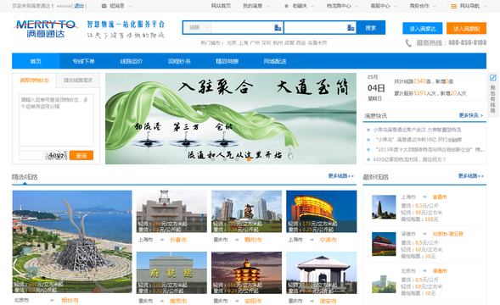500x305 pixels.
Task: Click the captcha image 4097
Action: click(x=56, y=155)
